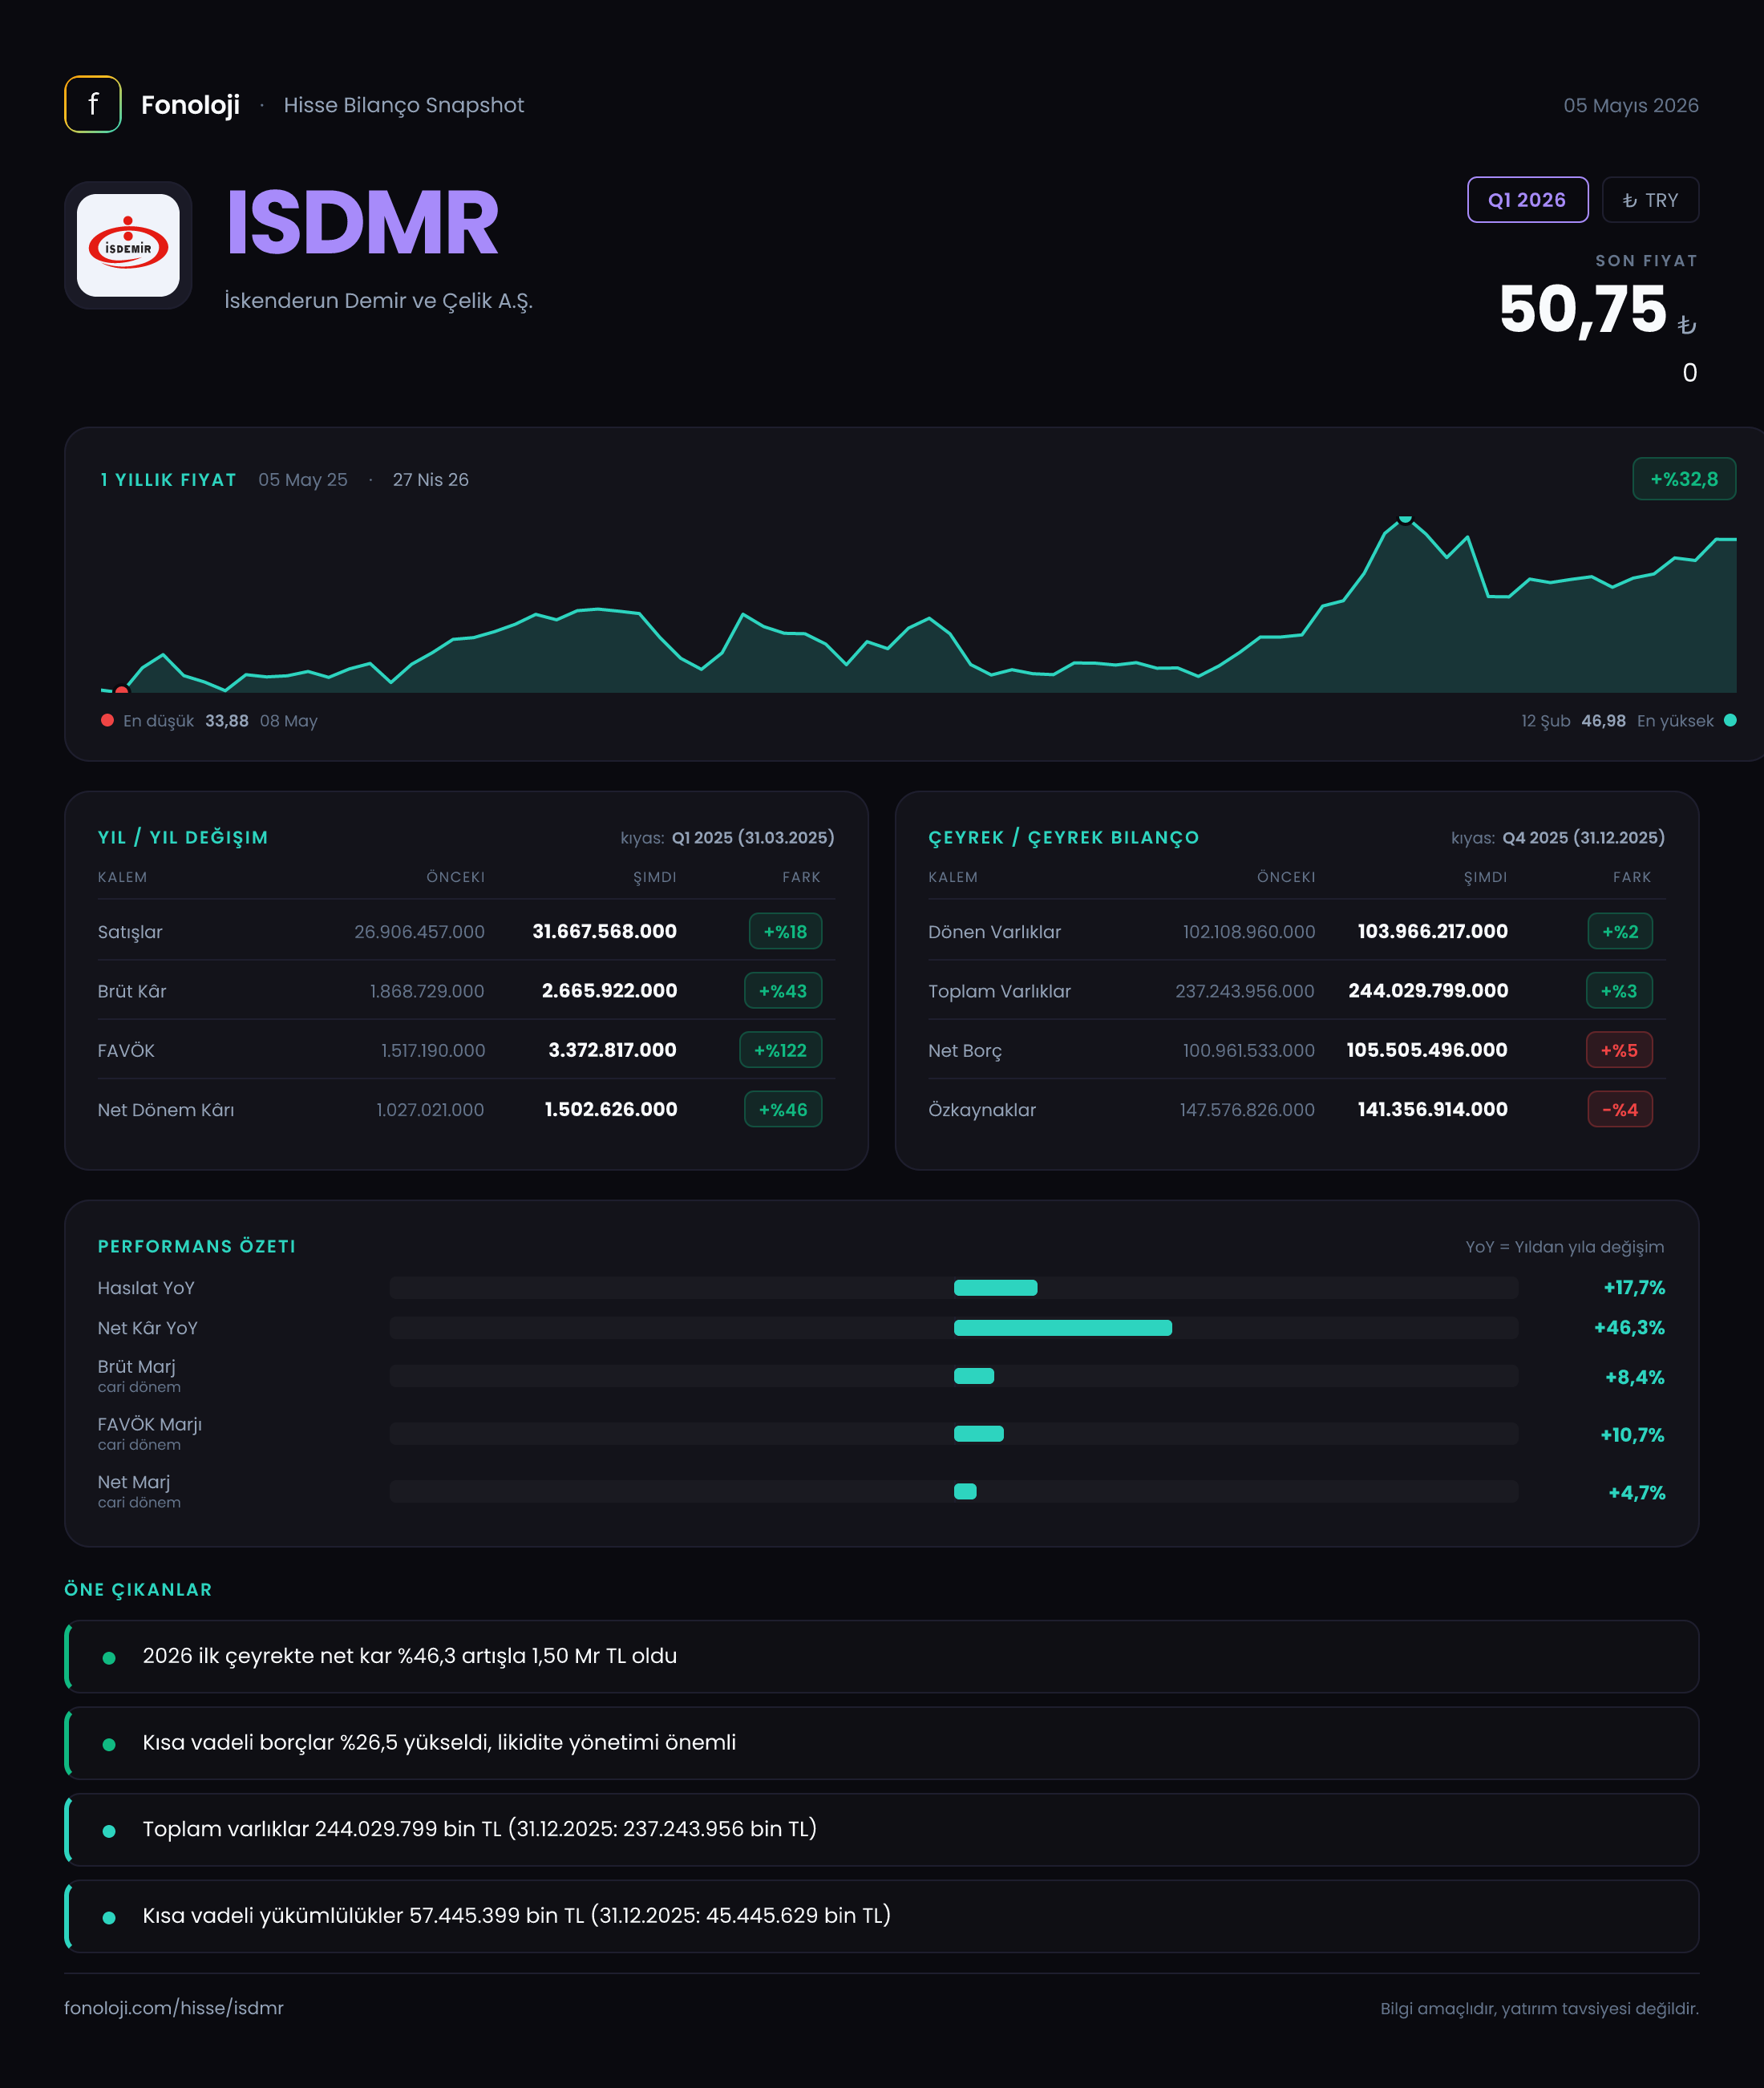
Task: Click the PERFORMANS ÖZETİ section title
Action: pyautogui.click(x=197, y=1246)
